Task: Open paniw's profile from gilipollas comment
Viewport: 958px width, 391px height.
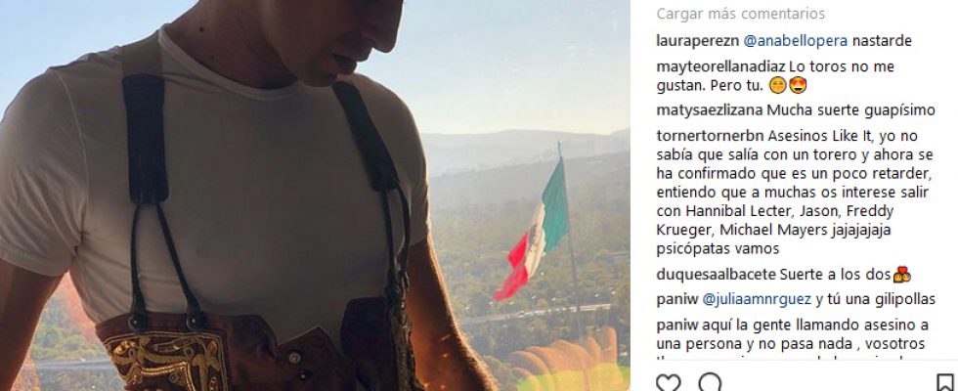Action: coord(676,299)
